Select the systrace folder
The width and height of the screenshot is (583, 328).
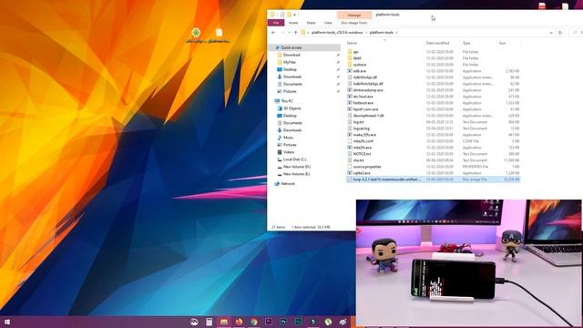[x=360, y=65]
